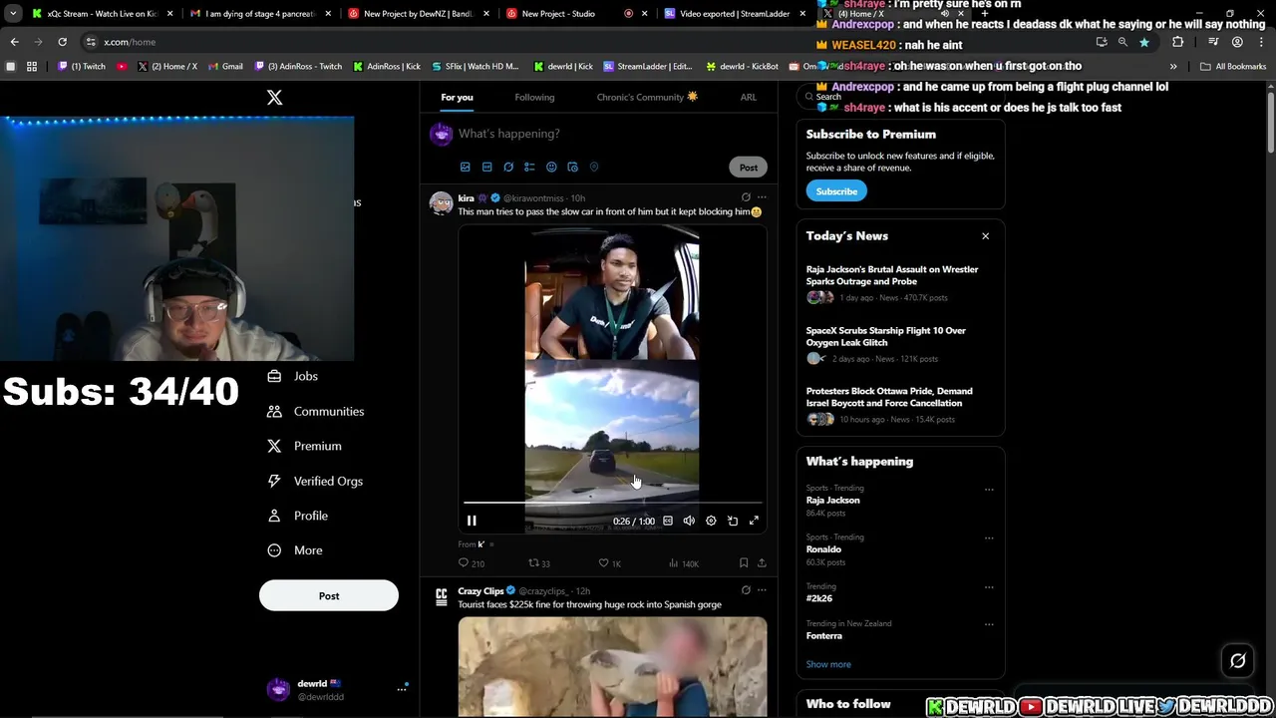Open Grok explain on kira's post
Viewport: 1276px width, 718px height.
point(746,197)
